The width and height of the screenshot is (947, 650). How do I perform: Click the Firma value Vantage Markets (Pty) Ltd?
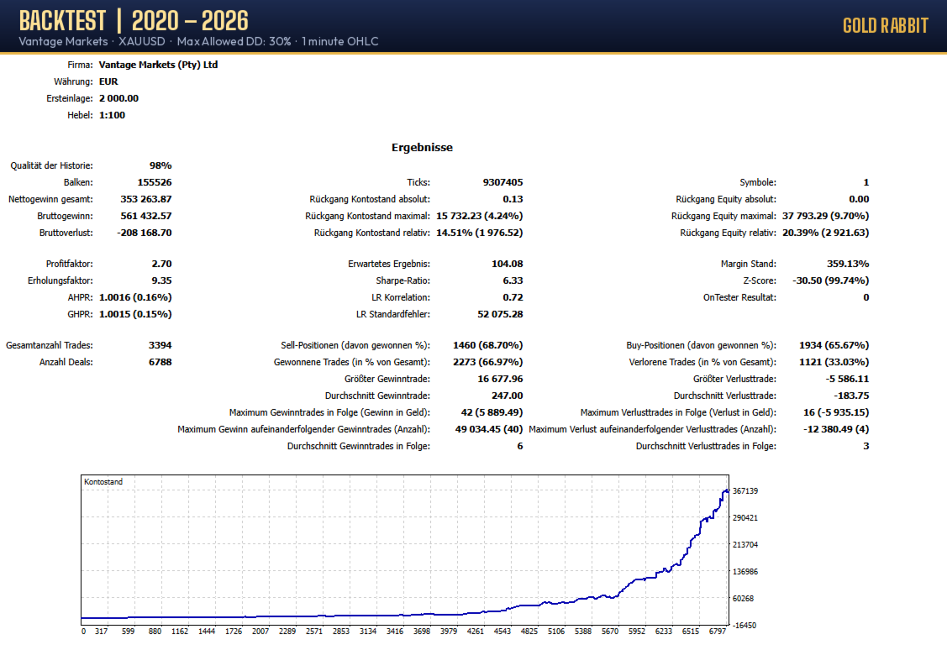coord(158,65)
